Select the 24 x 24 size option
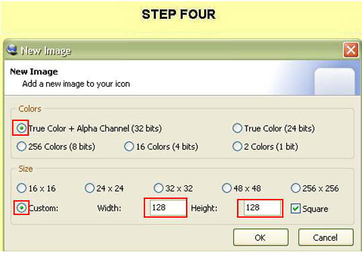 89,188
